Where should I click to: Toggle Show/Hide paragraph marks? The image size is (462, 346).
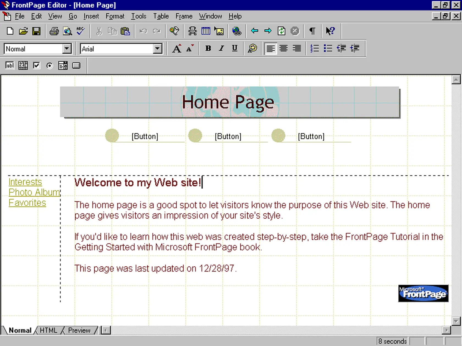click(x=312, y=31)
